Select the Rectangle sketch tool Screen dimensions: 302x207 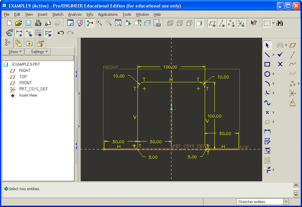point(267,64)
